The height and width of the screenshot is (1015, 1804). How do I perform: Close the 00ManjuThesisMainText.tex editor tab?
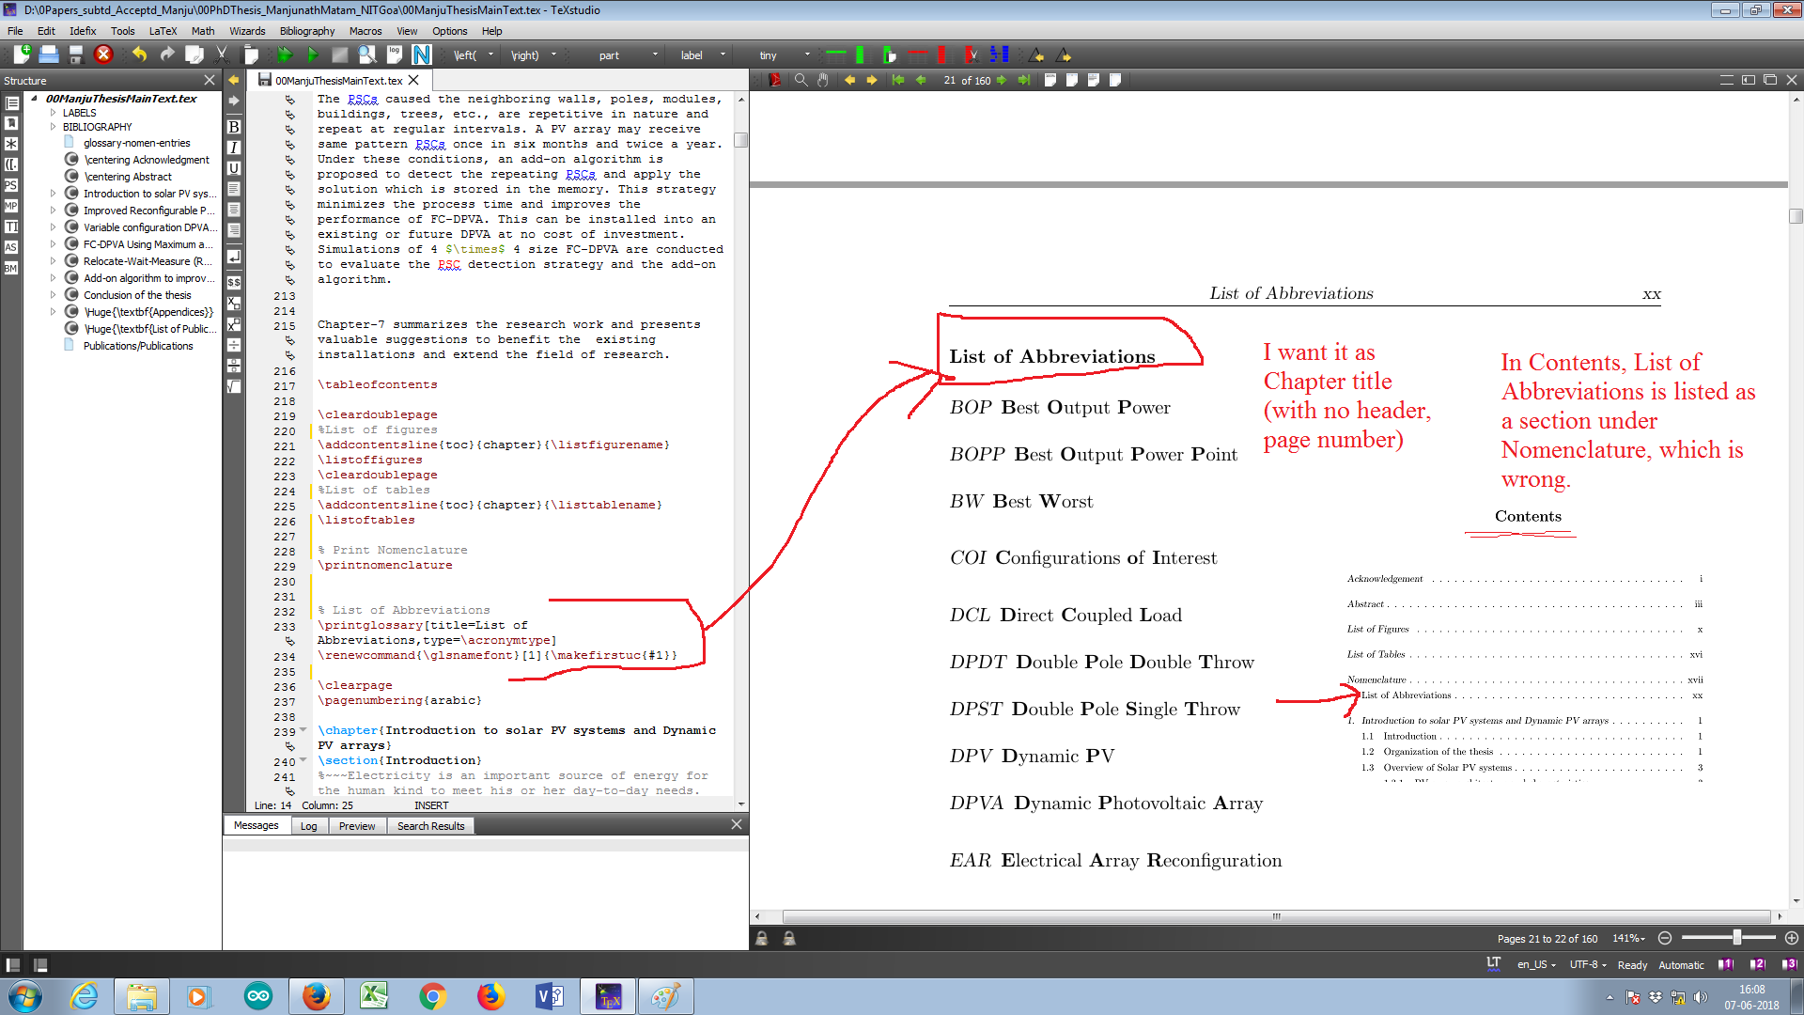pyautogui.click(x=413, y=80)
